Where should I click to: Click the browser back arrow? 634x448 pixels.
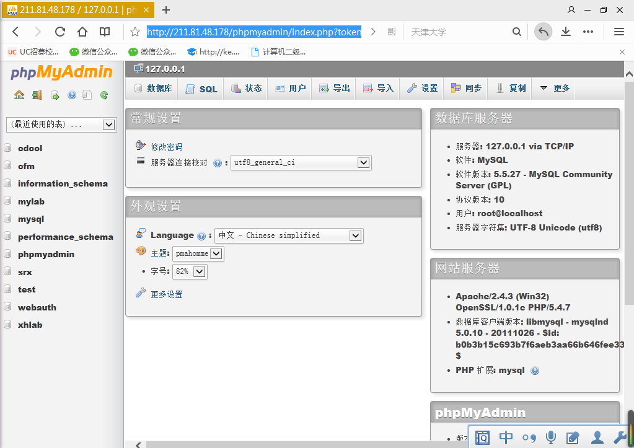[15, 32]
